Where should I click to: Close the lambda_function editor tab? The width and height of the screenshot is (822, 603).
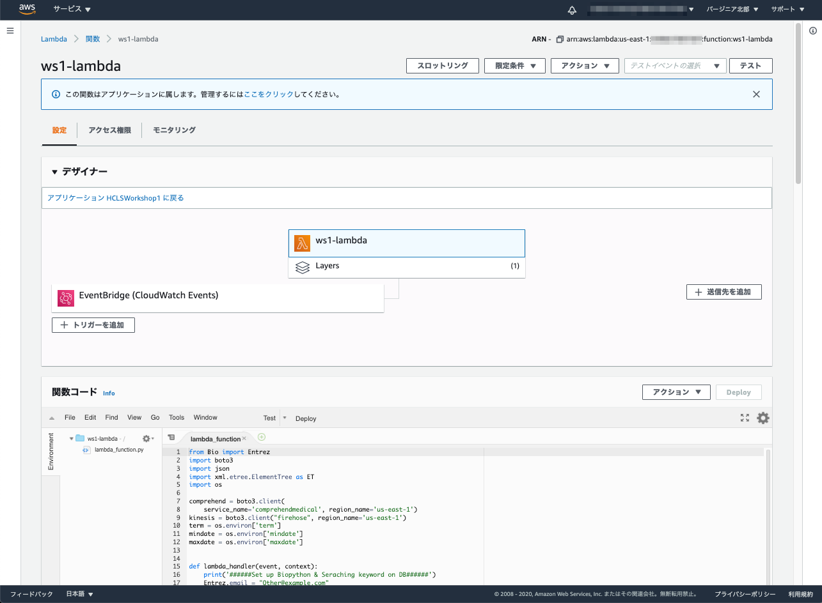point(244,439)
